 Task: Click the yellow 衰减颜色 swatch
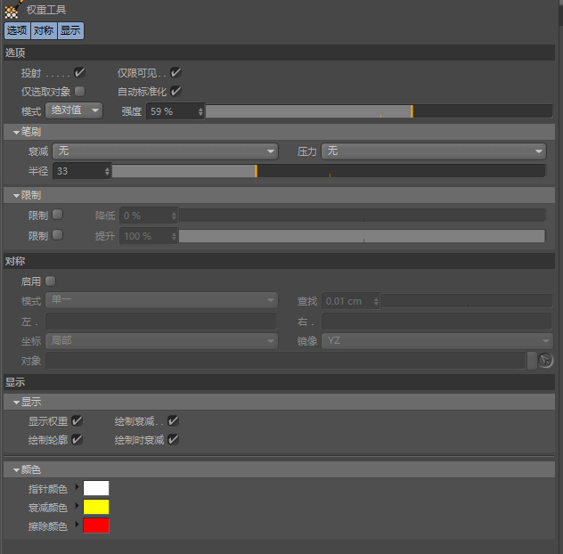point(96,507)
